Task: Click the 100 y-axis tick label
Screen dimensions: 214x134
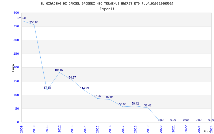Action: click(16, 95)
